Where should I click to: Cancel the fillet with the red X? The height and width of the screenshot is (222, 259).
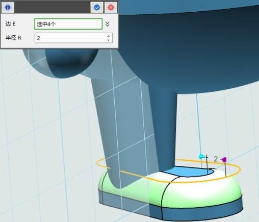111,7
